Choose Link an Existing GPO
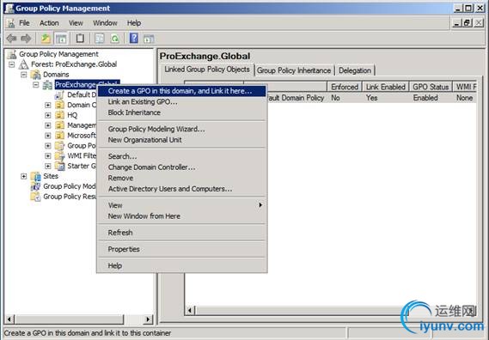Image resolution: width=489 pixels, height=340 pixels. tap(182, 102)
